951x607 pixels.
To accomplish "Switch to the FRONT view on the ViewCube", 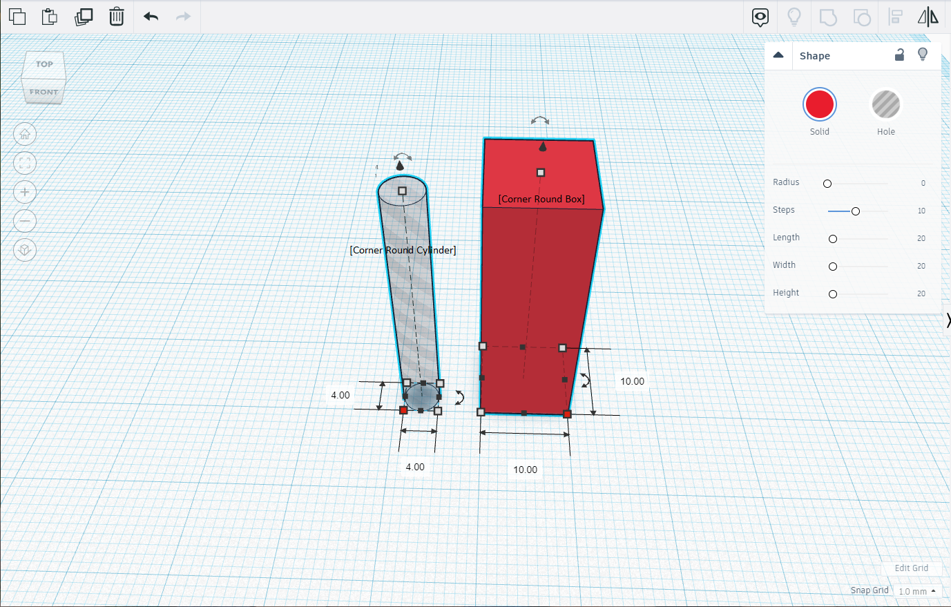I will [44, 91].
